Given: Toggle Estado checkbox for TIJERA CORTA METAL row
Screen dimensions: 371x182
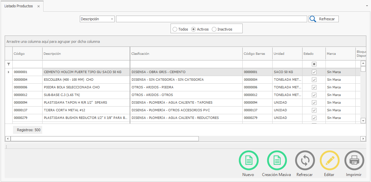Looking at the screenshot, I should tap(314, 110).
